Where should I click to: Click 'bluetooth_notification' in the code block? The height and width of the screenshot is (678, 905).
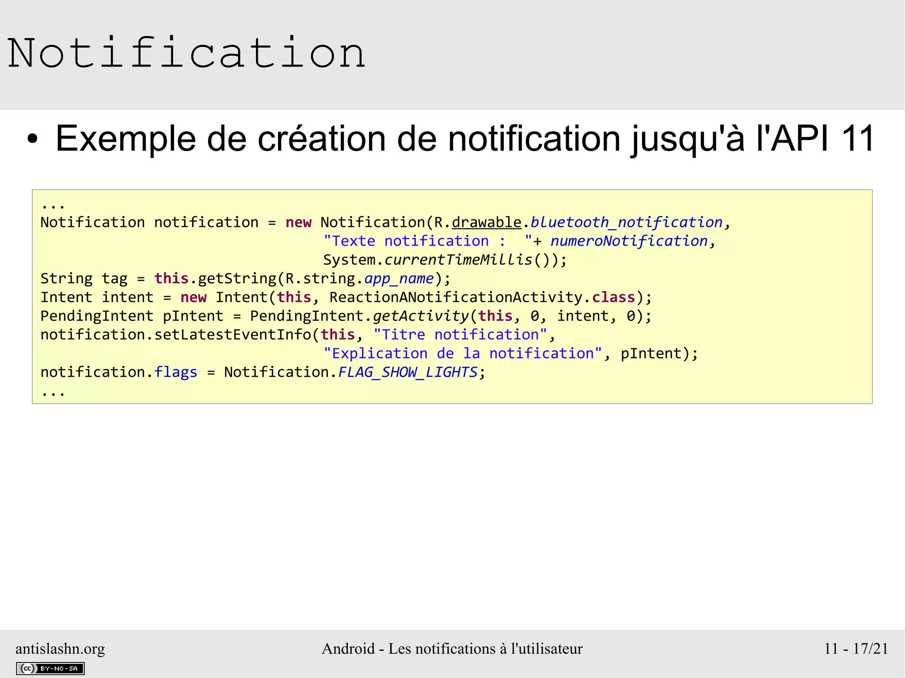pos(626,222)
